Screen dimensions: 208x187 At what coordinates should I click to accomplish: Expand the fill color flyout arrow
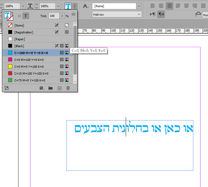click(x=74, y=6)
